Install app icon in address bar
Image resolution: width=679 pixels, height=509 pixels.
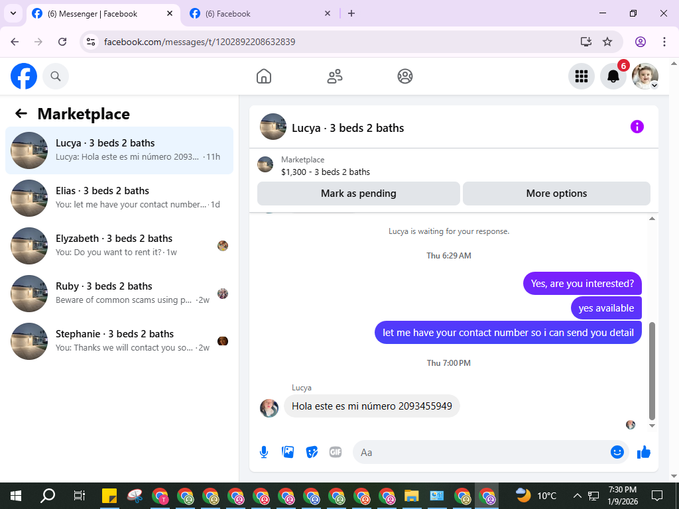click(586, 42)
